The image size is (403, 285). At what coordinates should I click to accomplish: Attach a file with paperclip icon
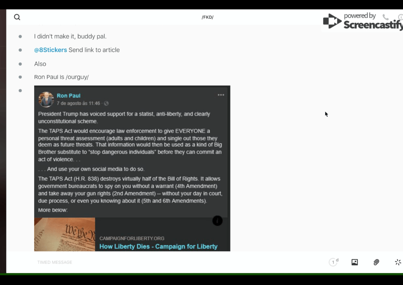pos(376,262)
